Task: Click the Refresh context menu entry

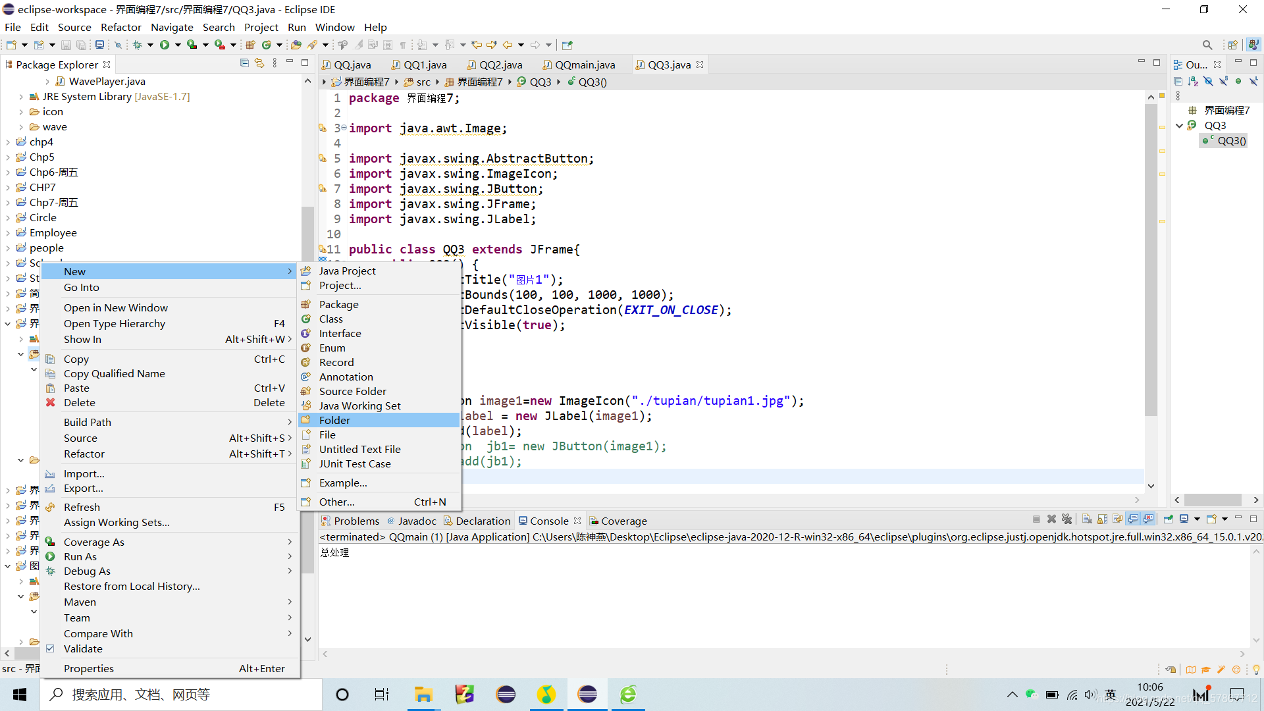Action: [82, 507]
